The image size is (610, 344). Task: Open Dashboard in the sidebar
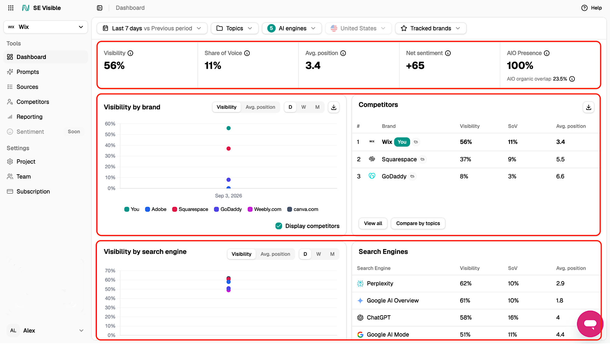click(46, 57)
